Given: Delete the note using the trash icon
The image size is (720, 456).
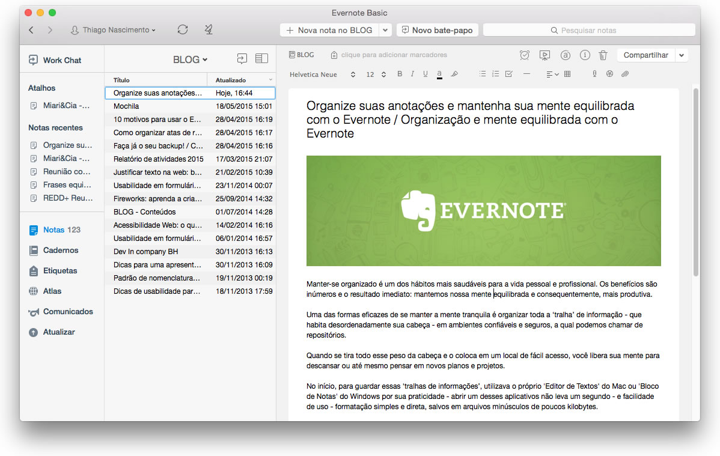Looking at the screenshot, I should pos(603,55).
